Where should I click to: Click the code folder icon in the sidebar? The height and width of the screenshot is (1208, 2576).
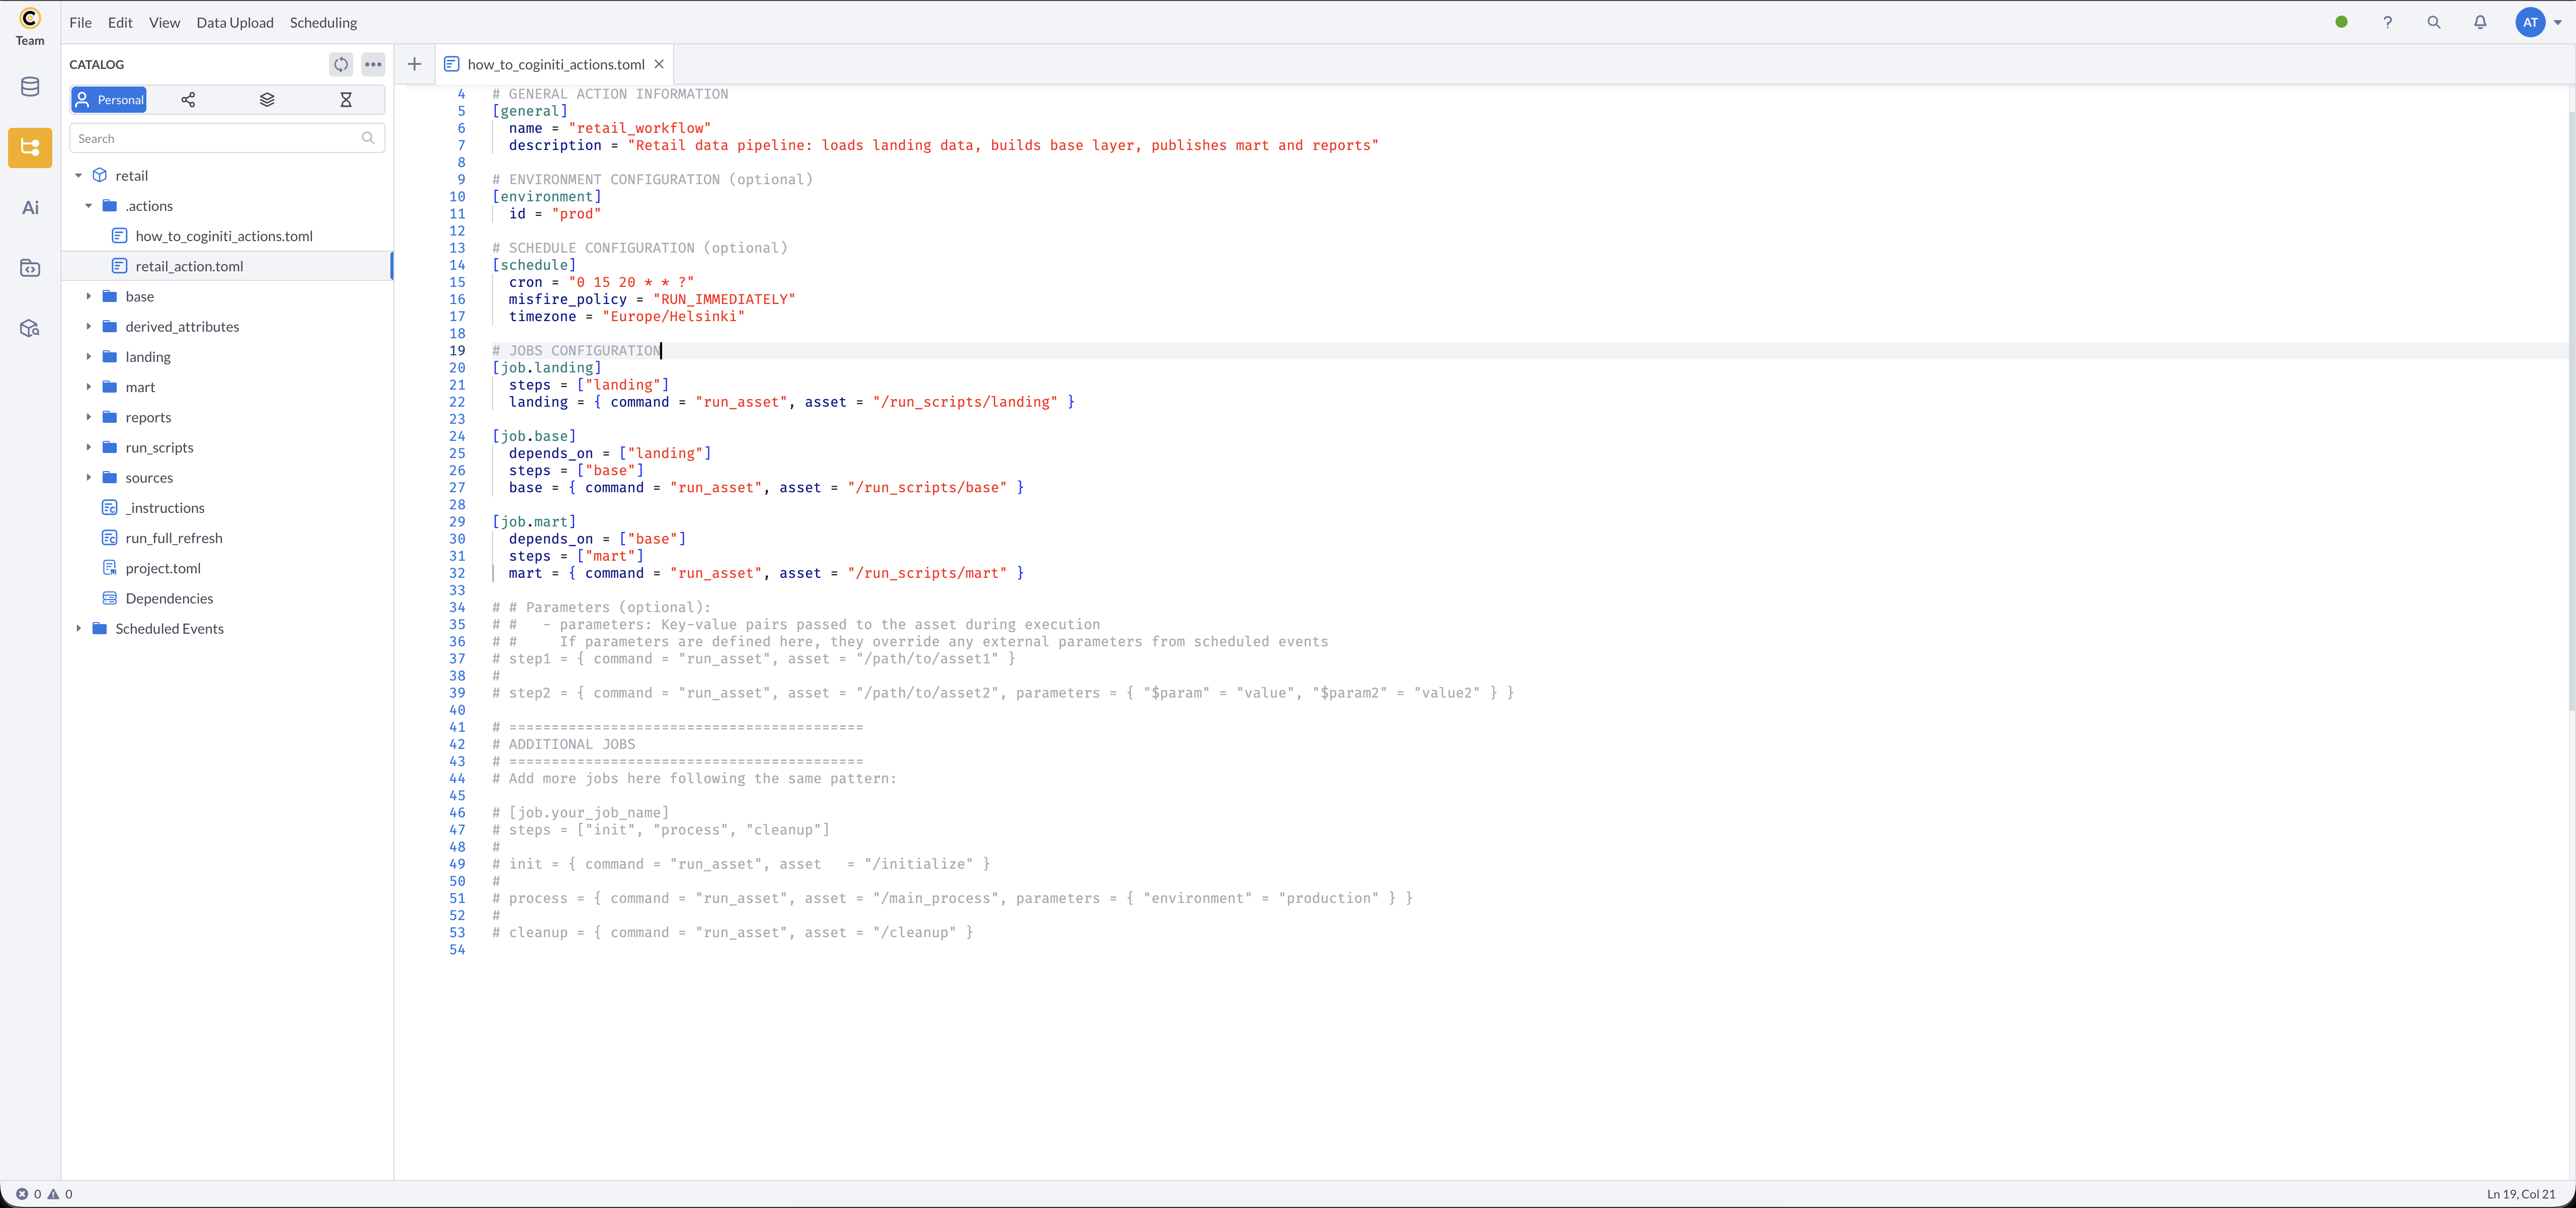[x=29, y=268]
